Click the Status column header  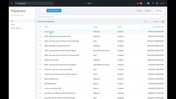(120, 27)
